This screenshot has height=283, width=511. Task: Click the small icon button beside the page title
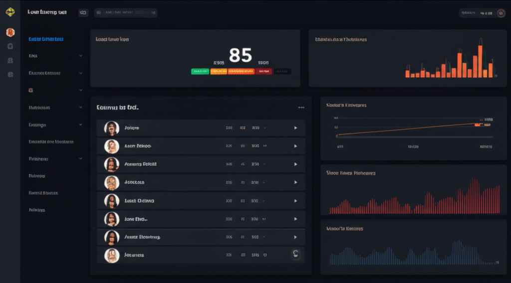[x=83, y=13]
